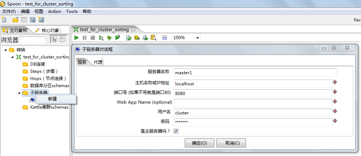The image size is (361, 156).
Task: Click the 服务器名称 field containing master1
Action: pos(255,72)
